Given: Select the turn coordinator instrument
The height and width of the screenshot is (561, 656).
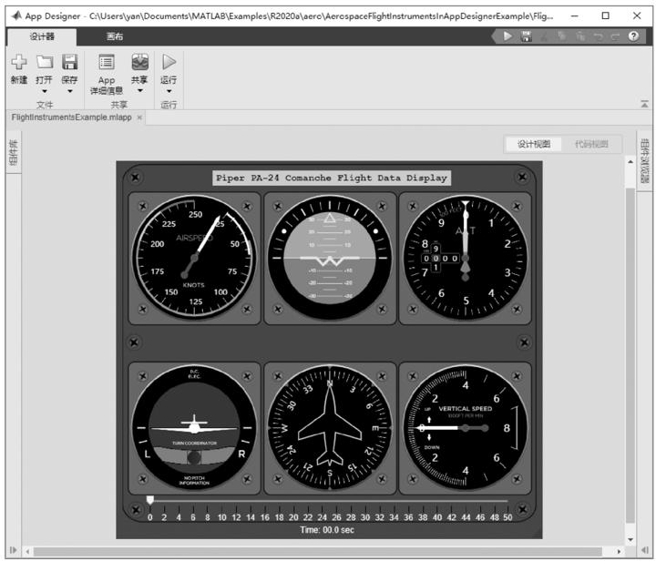Looking at the screenshot, I should coord(194,428).
